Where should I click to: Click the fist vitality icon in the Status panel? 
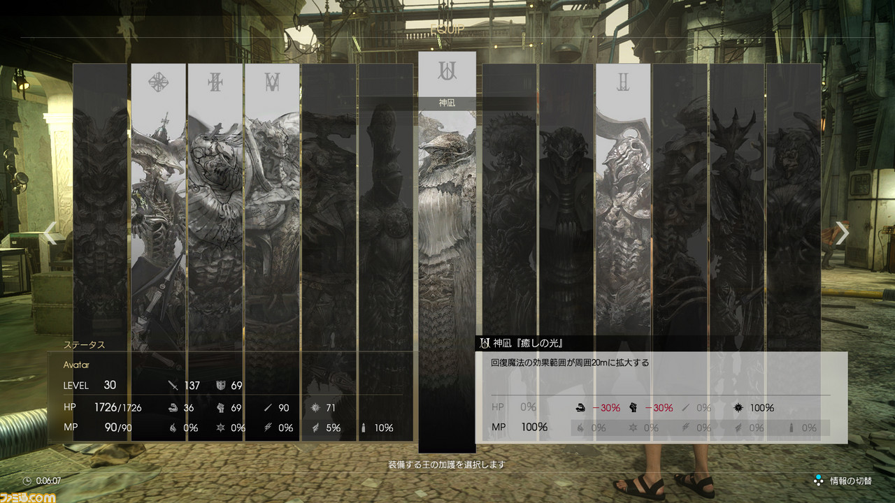[220, 408]
